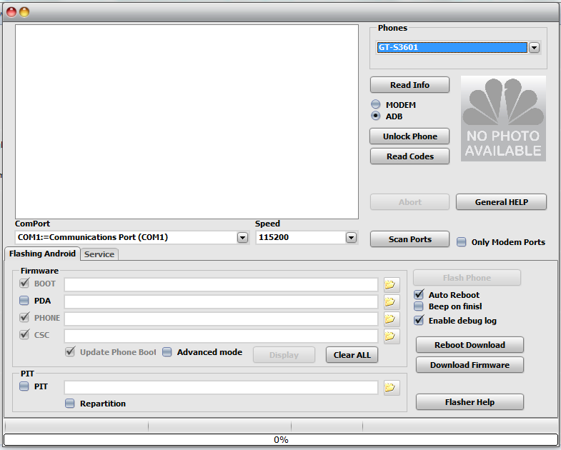Click the 0% progress bar
Screen dimensions: 561x450
click(280, 439)
